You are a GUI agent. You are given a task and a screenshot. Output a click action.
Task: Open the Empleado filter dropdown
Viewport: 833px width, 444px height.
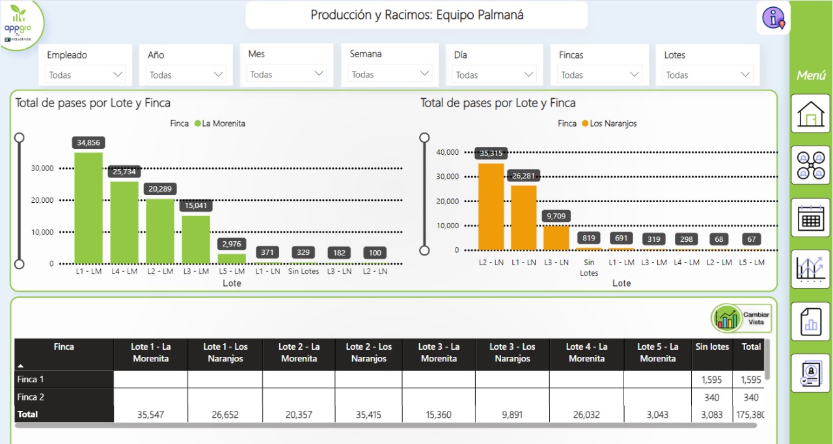[x=86, y=74]
